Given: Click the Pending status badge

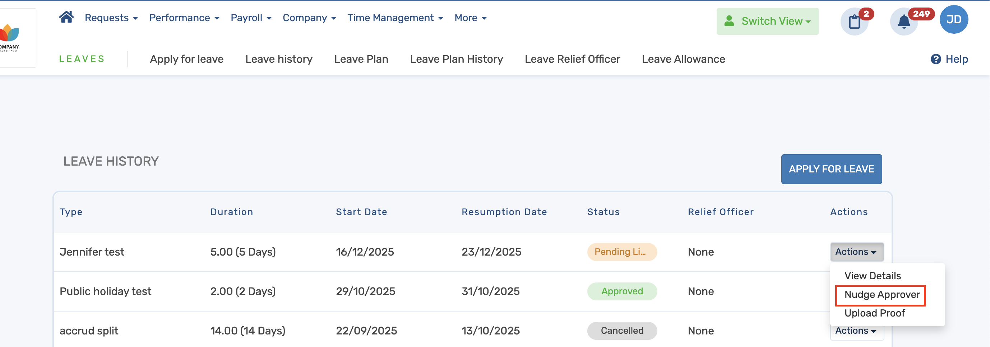Looking at the screenshot, I should point(621,252).
